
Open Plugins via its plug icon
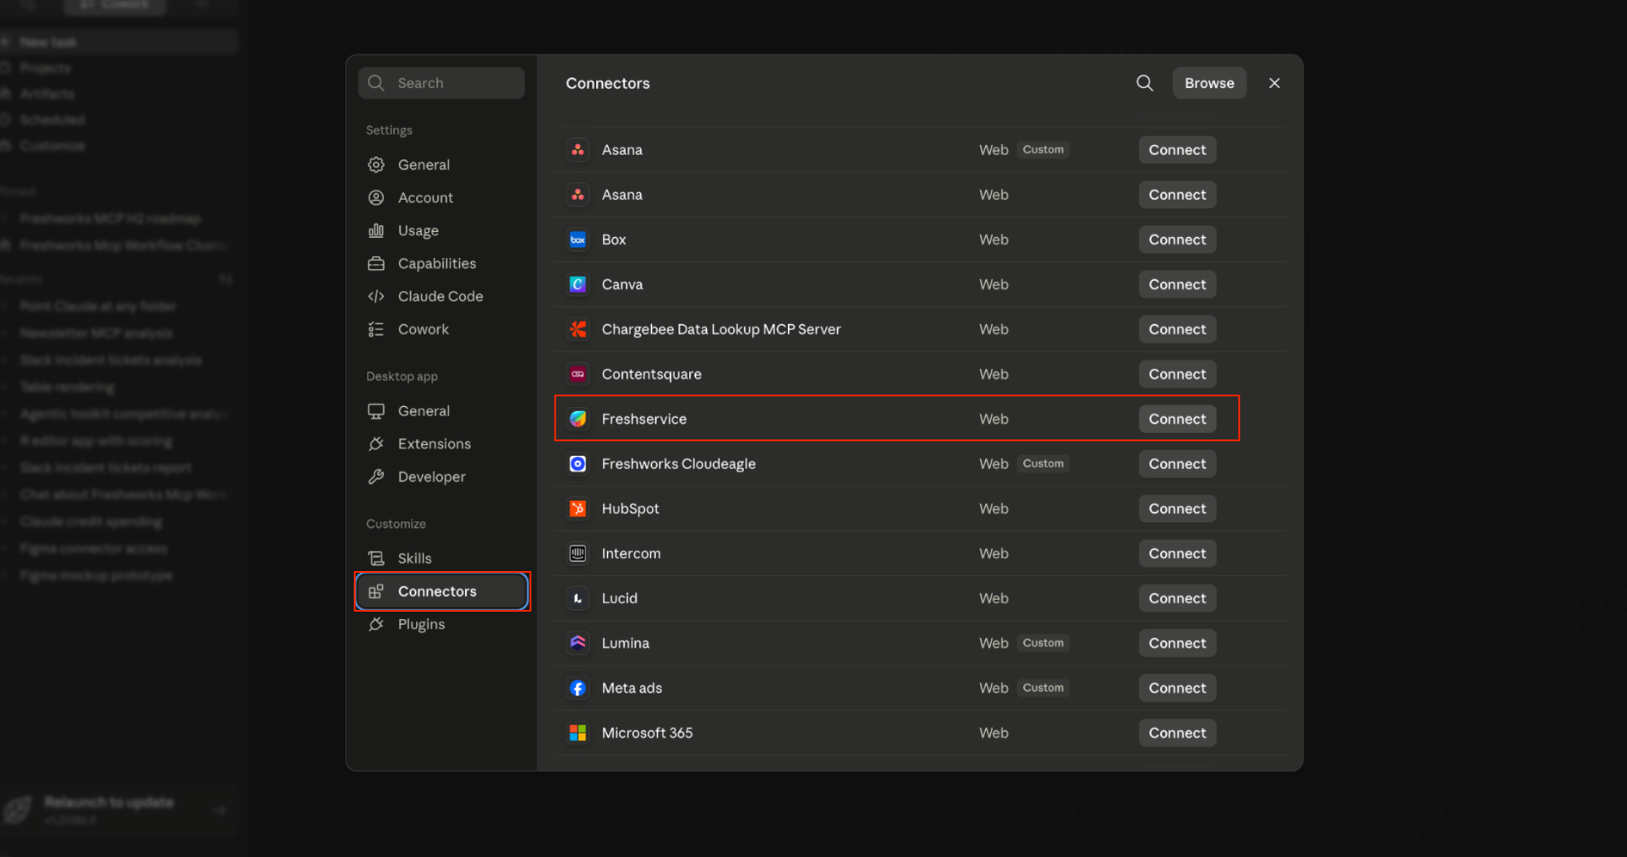coord(376,624)
